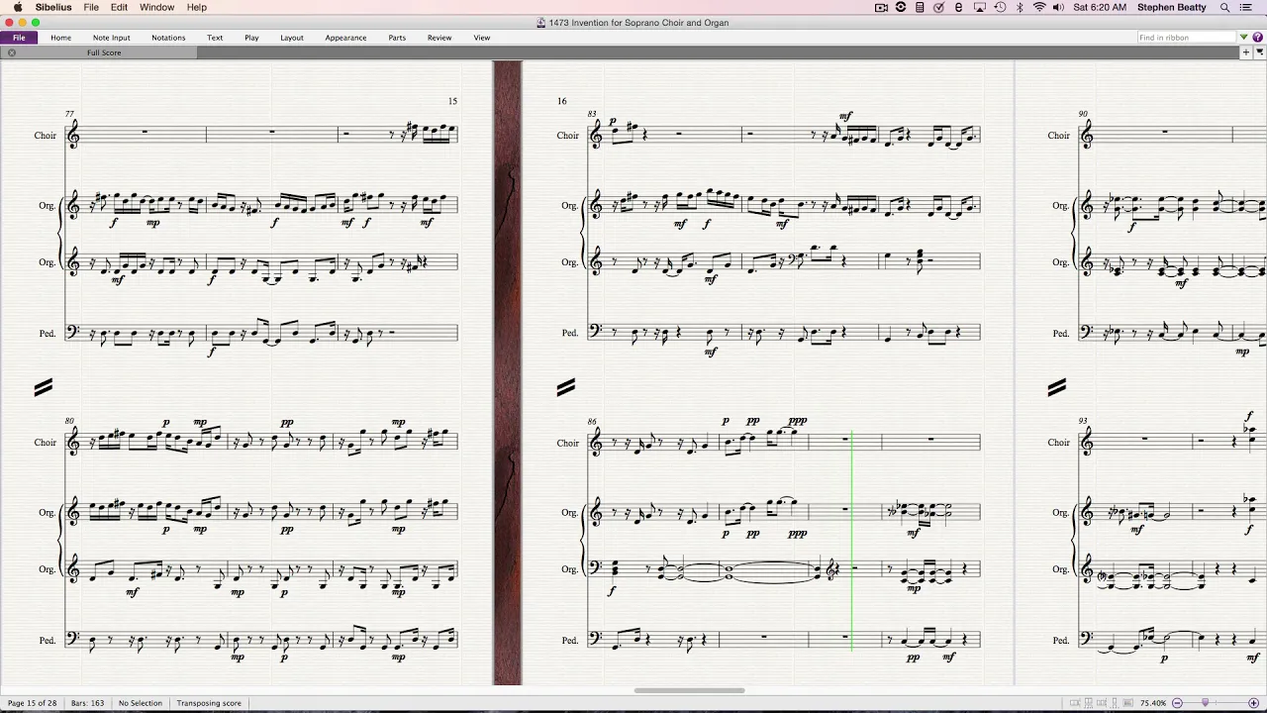This screenshot has width=1267, height=713.
Task: Open the switch tabs dropdown menu
Action: 1258,52
